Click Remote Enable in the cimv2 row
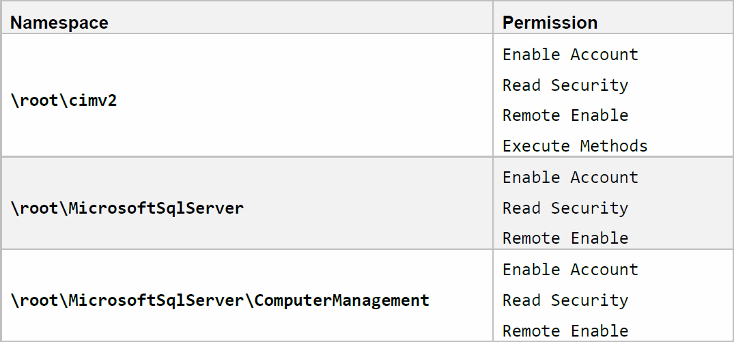The height and width of the screenshot is (342, 734). pos(565,115)
